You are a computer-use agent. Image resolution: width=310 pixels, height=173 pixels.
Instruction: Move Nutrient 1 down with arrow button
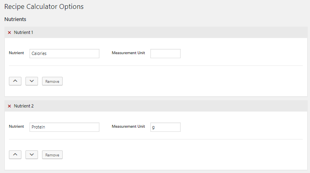[x=32, y=81]
